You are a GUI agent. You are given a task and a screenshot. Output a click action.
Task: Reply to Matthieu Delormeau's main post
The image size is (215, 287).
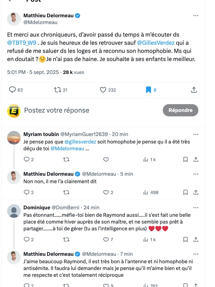pyautogui.click(x=13, y=90)
